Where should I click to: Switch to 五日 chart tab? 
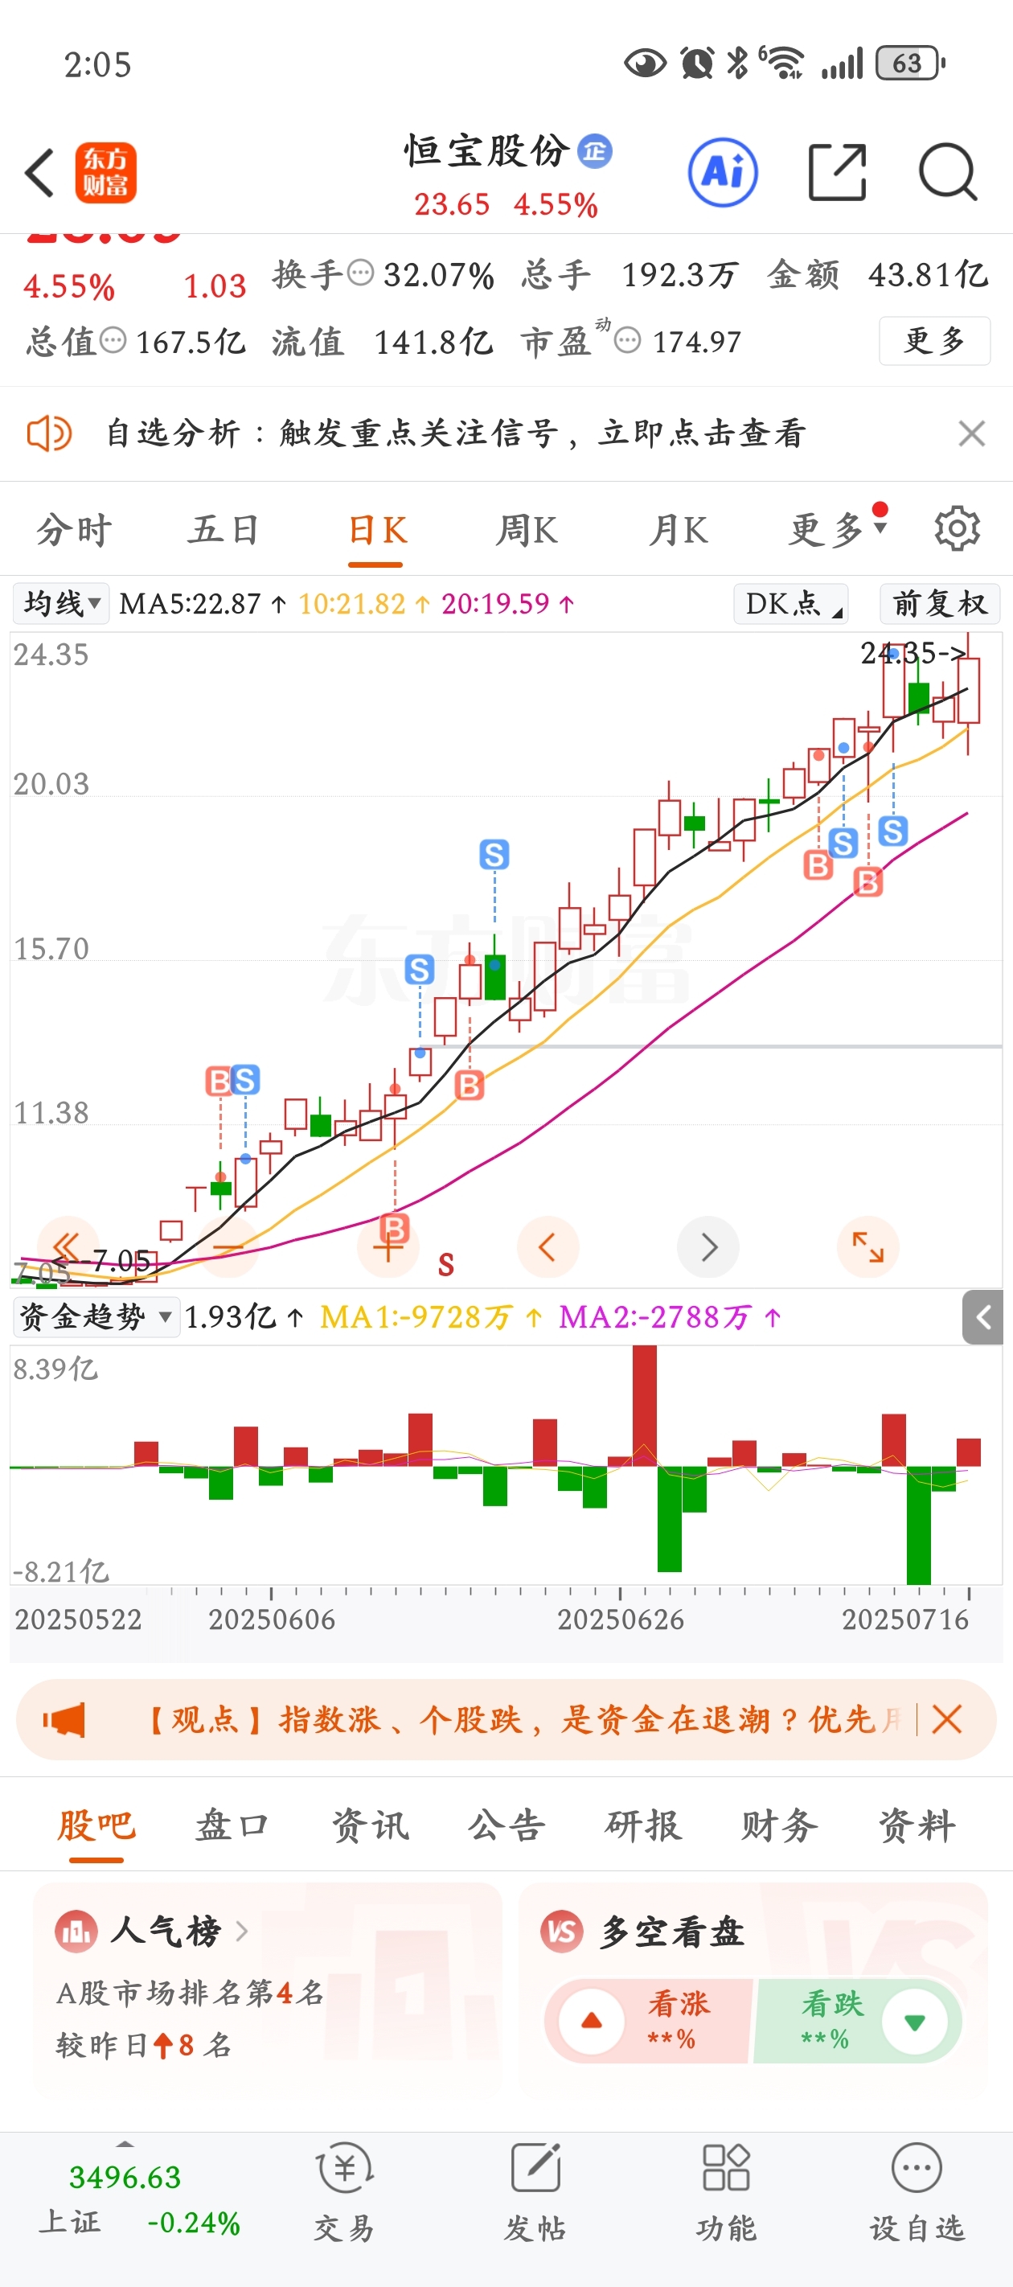(x=223, y=529)
